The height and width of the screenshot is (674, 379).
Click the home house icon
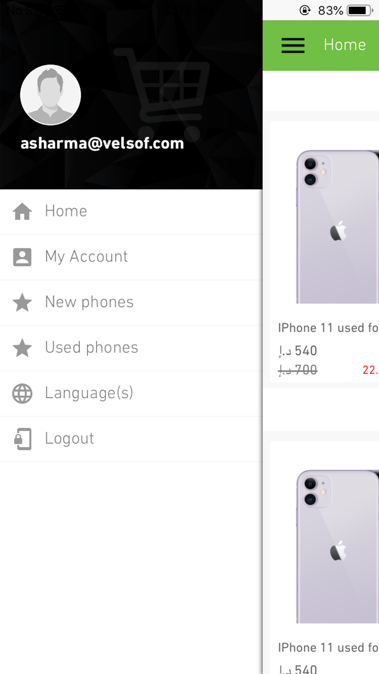coord(22,212)
